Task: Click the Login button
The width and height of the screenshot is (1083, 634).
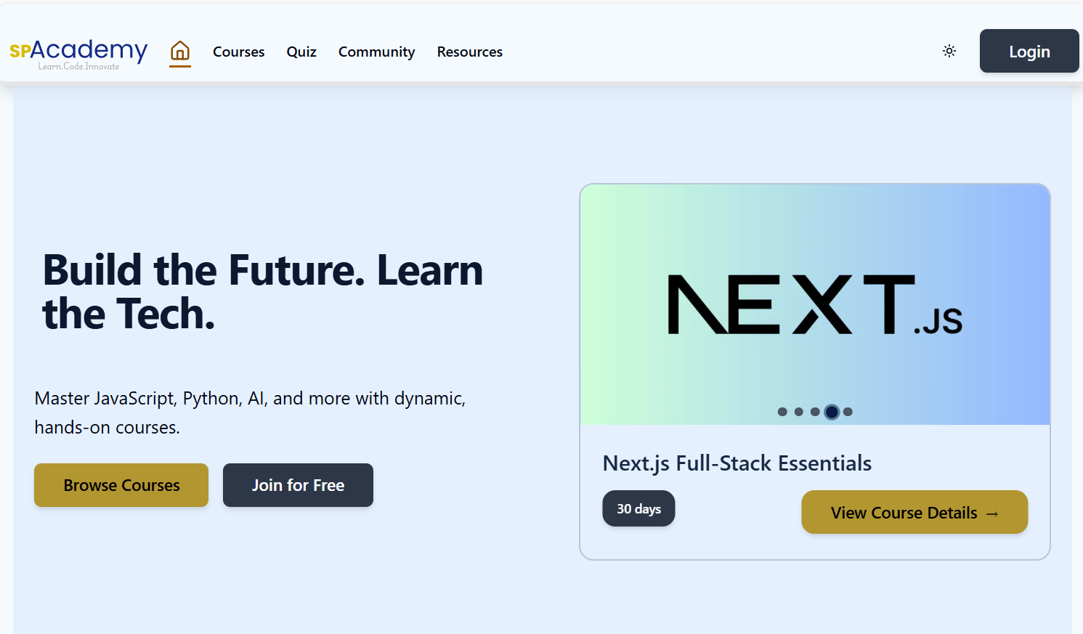Action: [x=1029, y=51]
